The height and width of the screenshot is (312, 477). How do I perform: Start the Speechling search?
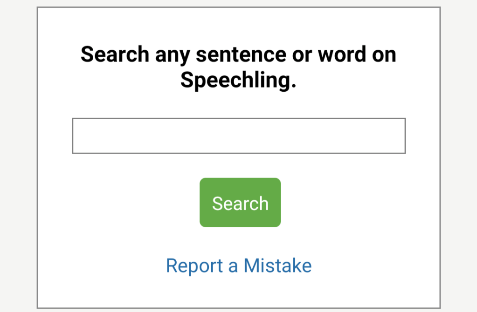(x=240, y=203)
